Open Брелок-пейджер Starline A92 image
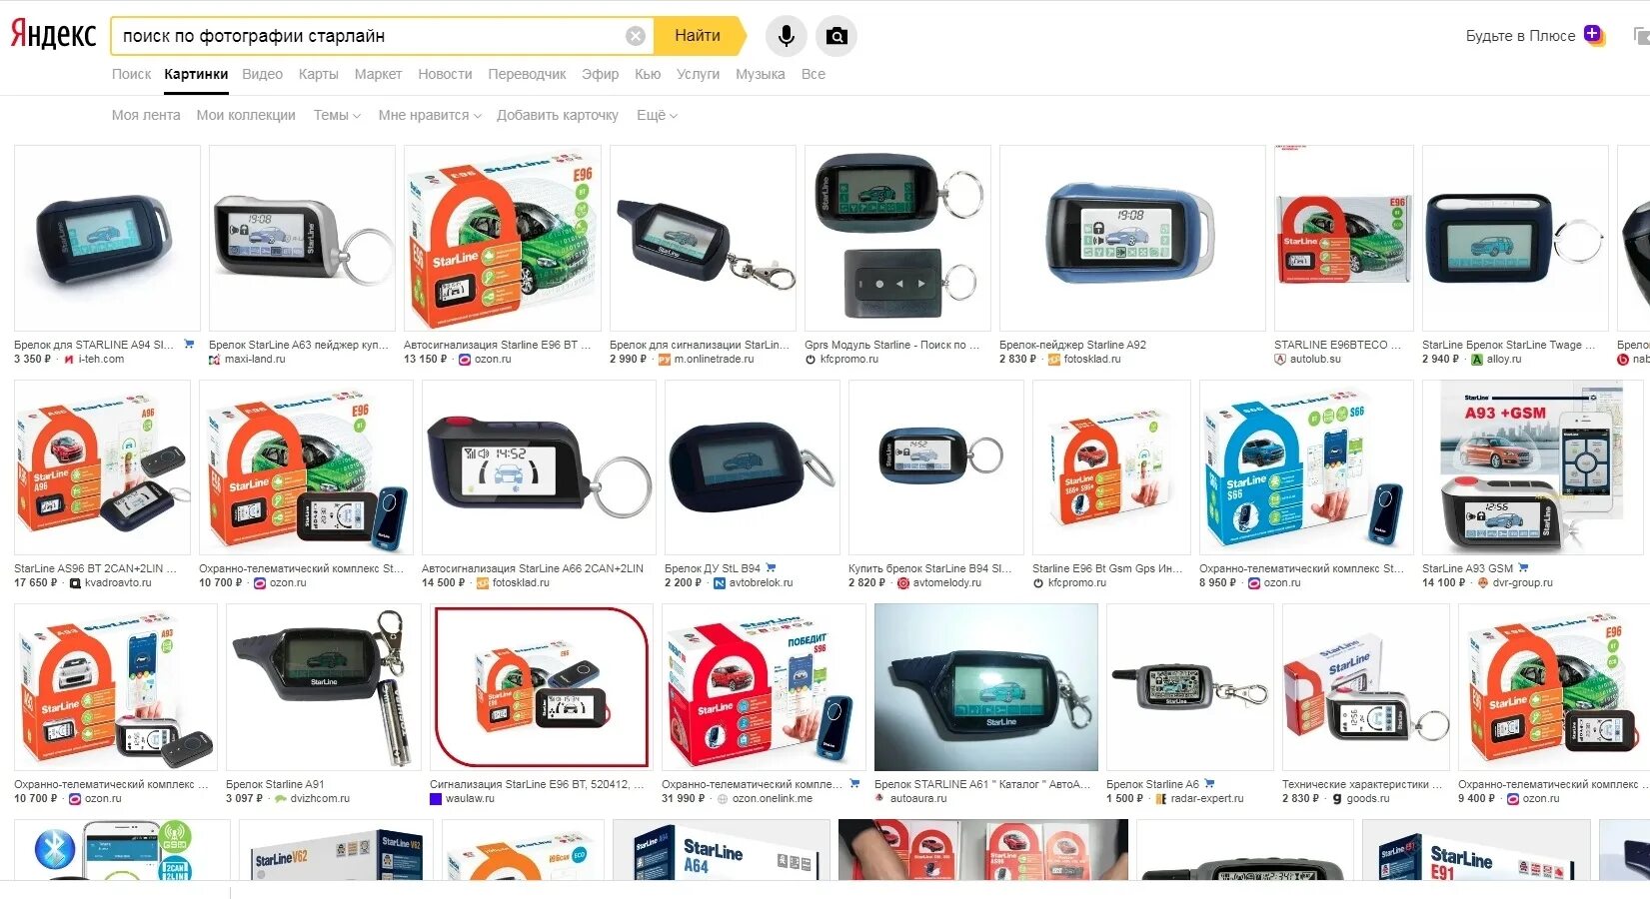Viewport: 1650px width, 899px height. click(x=1132, y=238)
